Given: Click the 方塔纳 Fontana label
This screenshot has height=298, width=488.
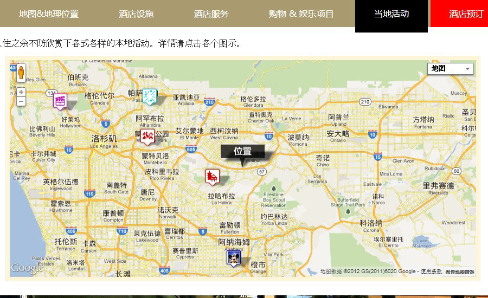Looking at the screenshot, I should [423, 122].
